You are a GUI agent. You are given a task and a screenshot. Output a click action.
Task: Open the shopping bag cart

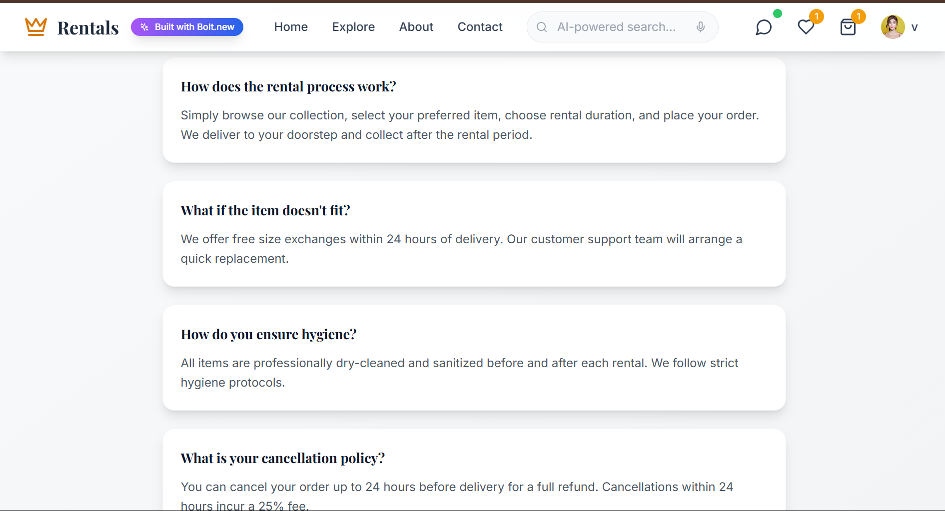pos(848,27)
